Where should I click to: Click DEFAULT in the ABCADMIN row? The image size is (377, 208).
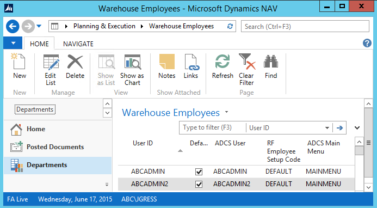pos(279,172)
